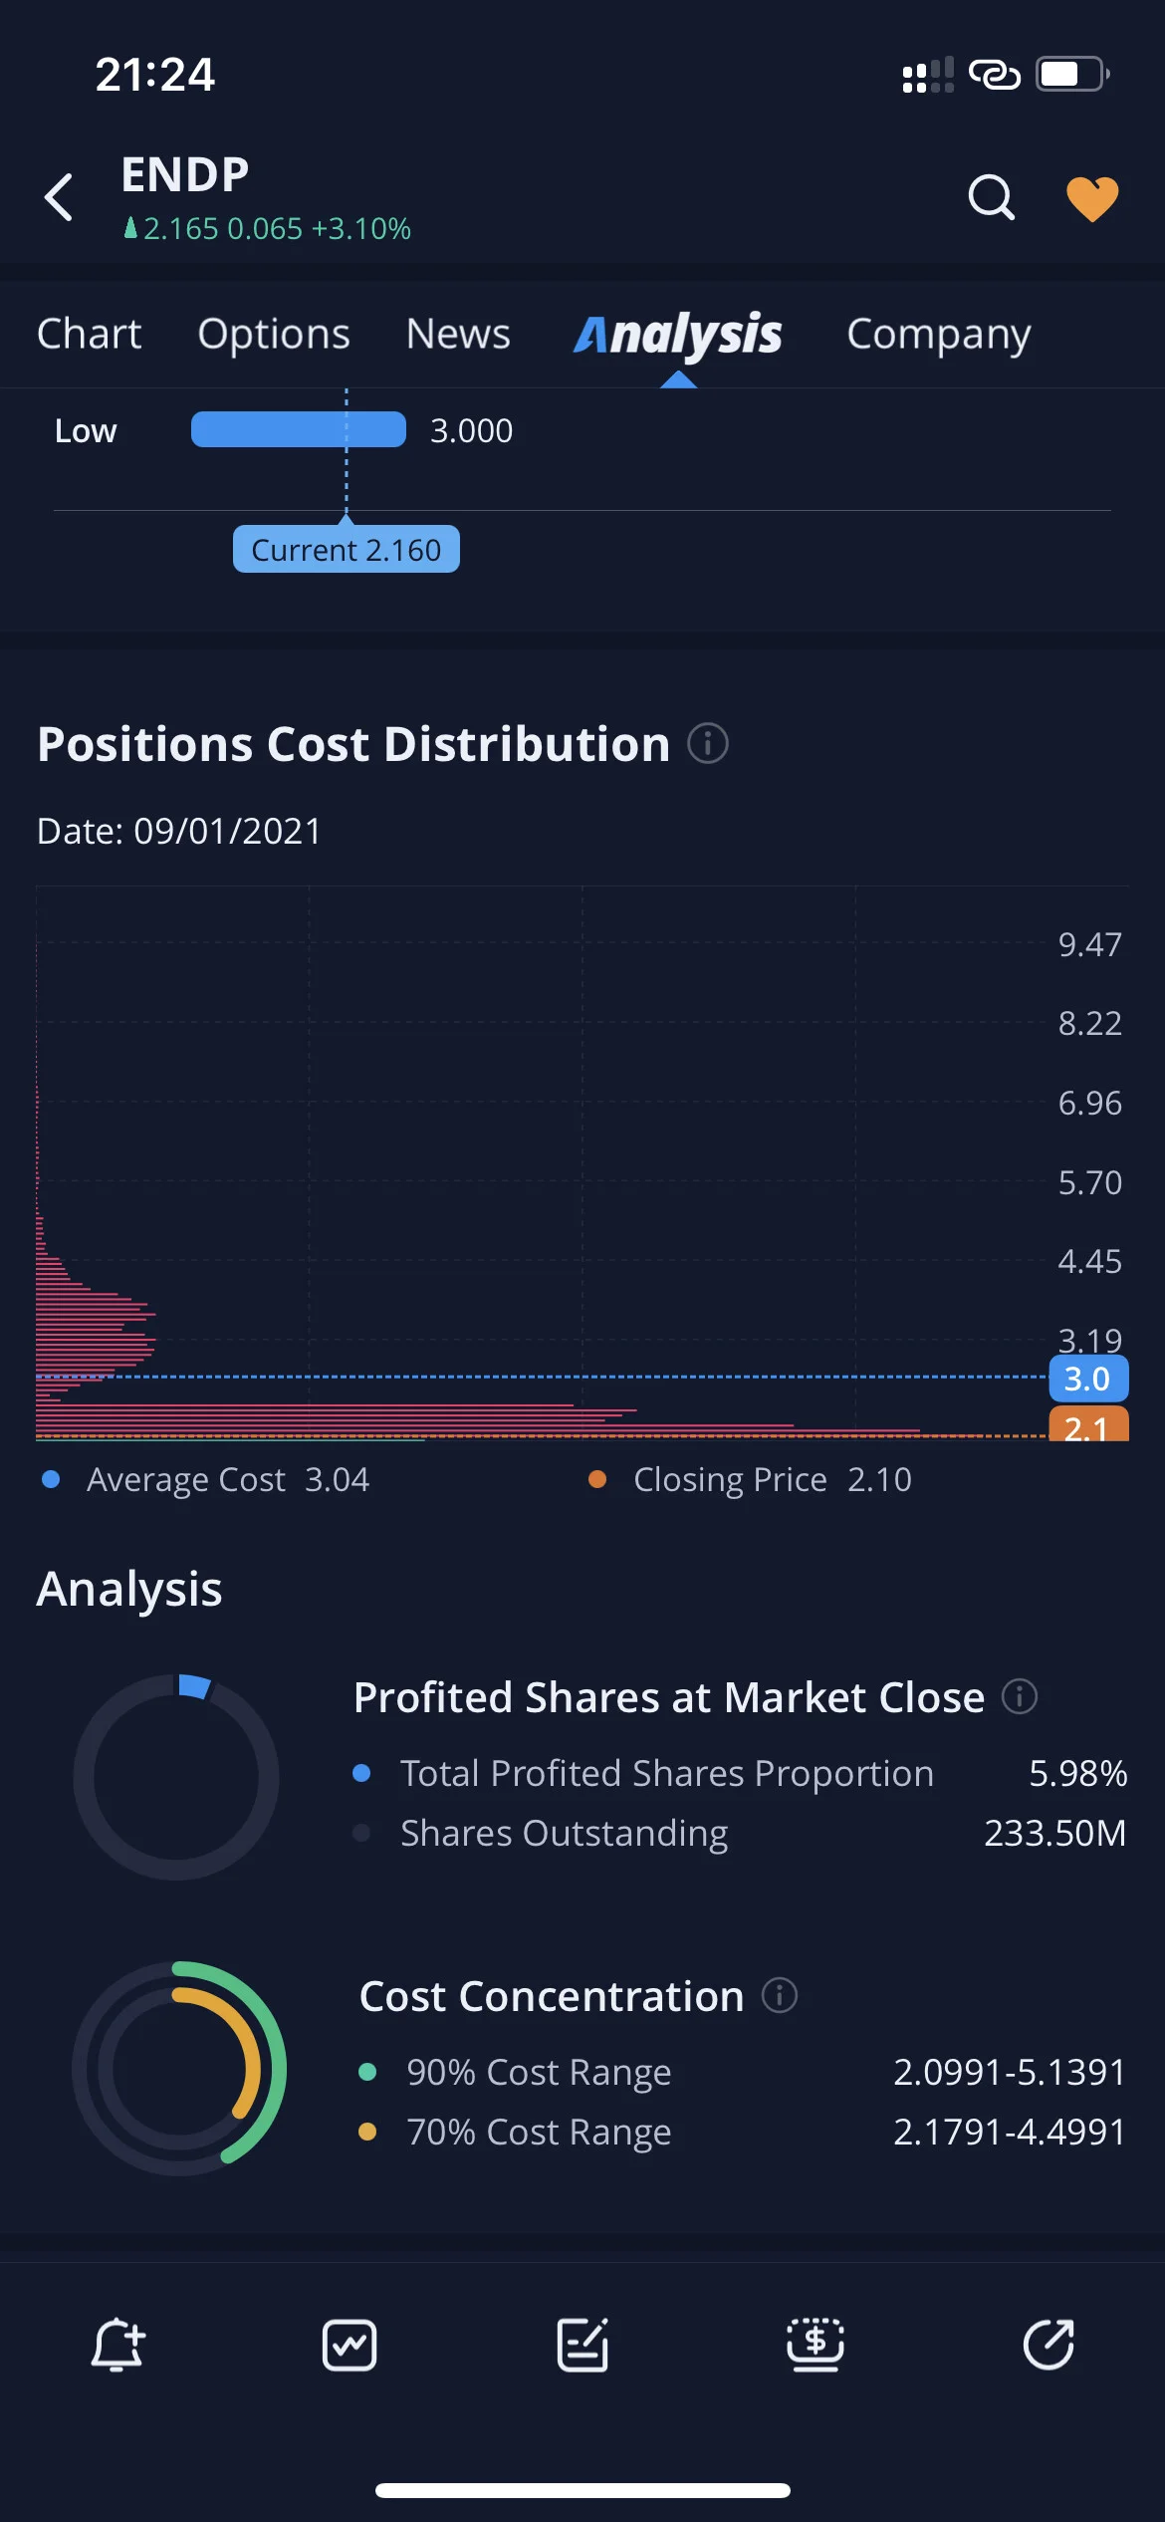Screen dimensions: 1165x2522
Task: Tap the blue Low 3.000 price bar
Action: (299, 429)
